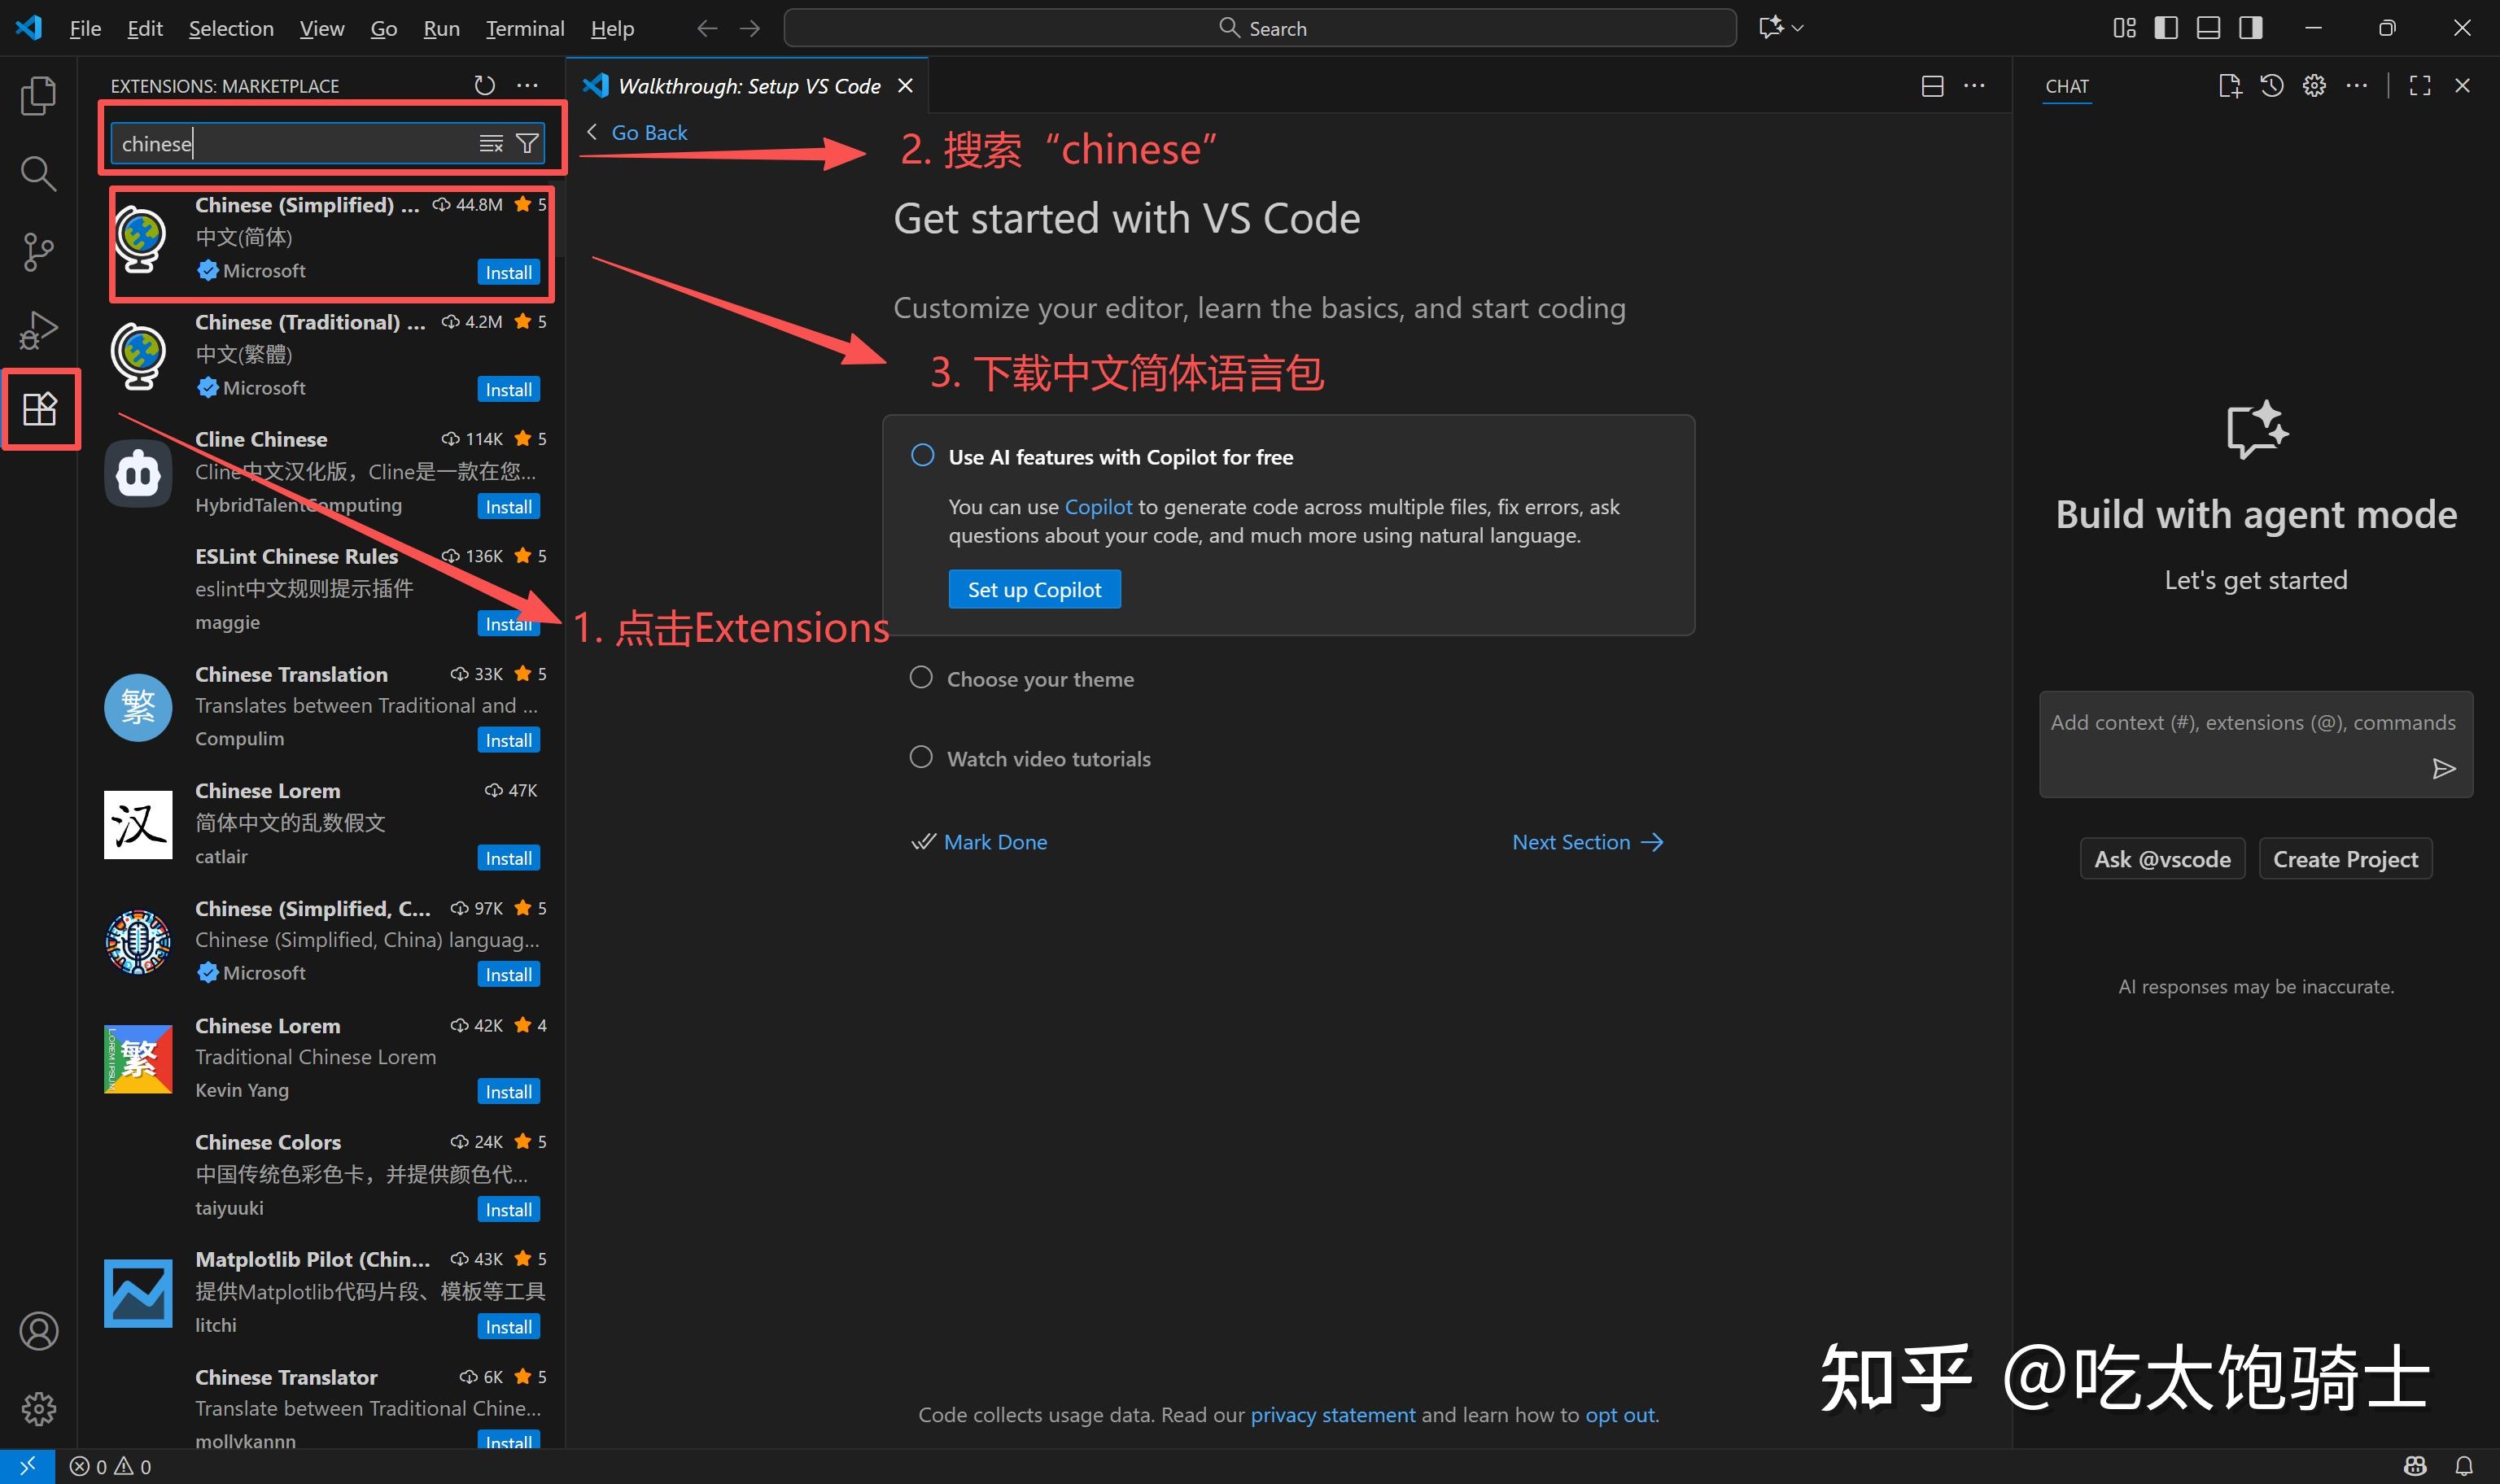
Task: Click the split editor icon in the tab bar
Action: pyautogui.click(x=1931, y=85)
